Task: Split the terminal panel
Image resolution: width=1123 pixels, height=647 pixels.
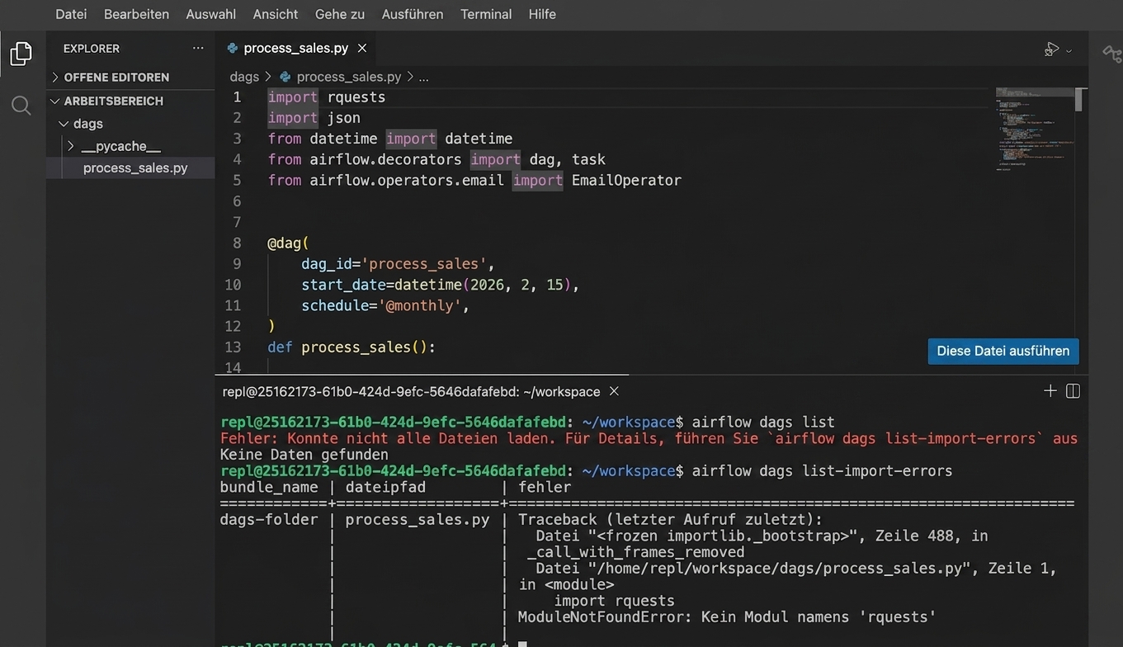Action: (1073, 391)
